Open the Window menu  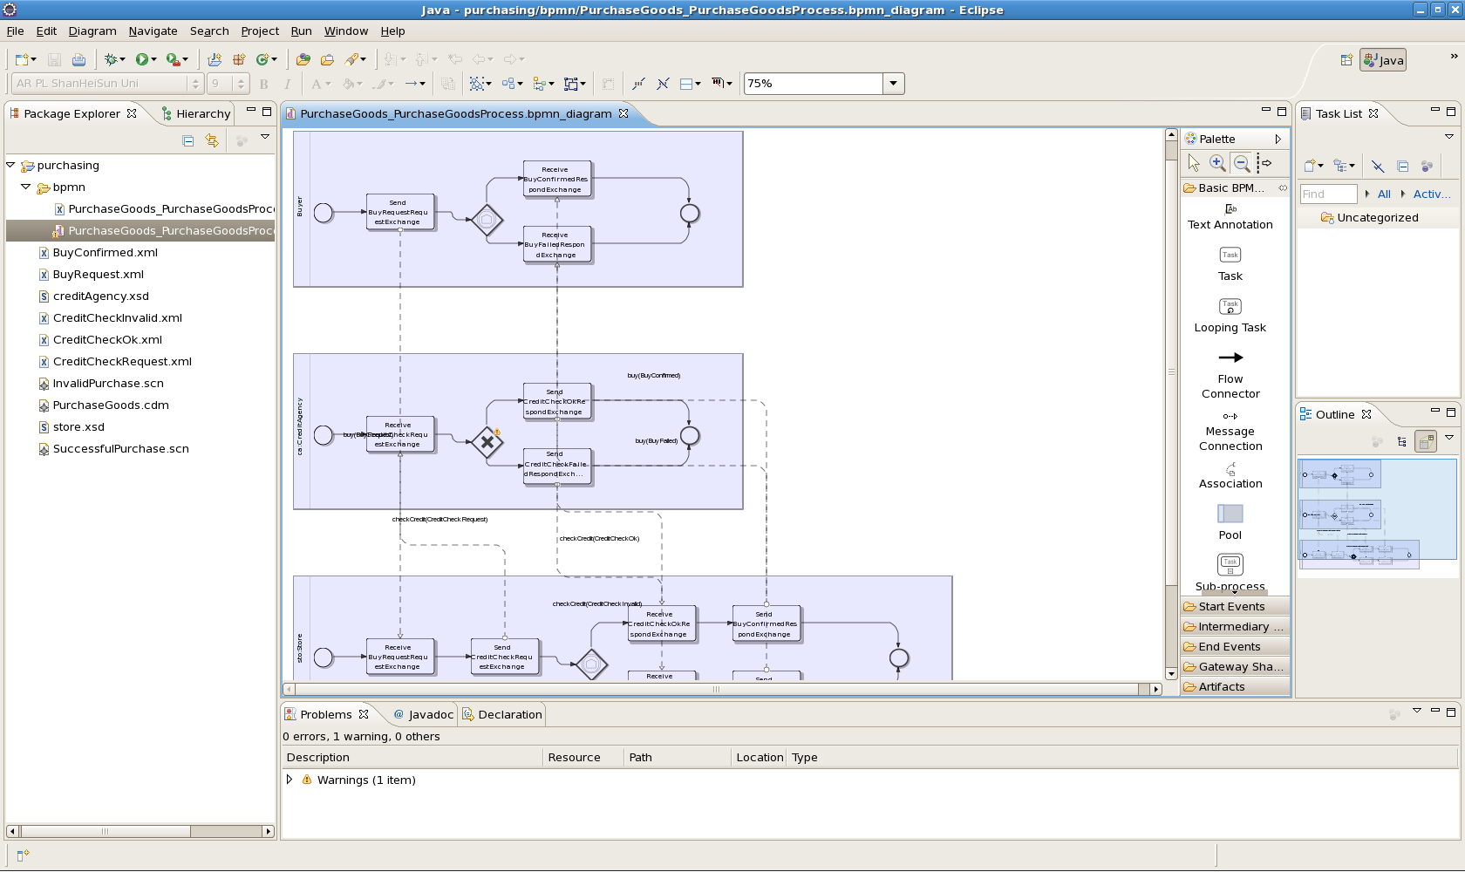pyautogui.click(x=346, y=31)
